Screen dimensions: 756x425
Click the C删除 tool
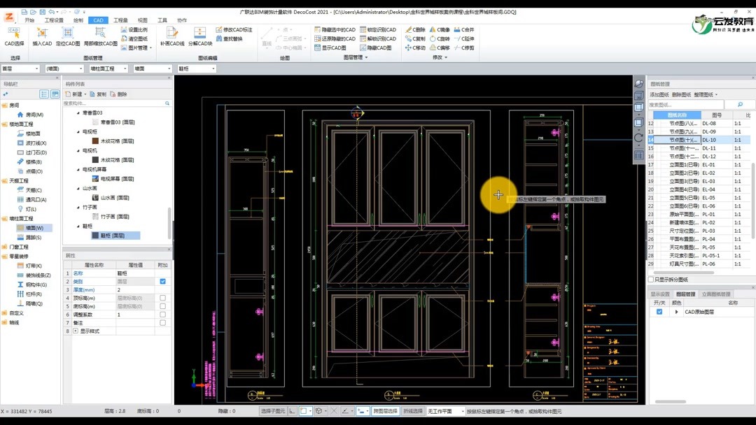pos(415,29)
